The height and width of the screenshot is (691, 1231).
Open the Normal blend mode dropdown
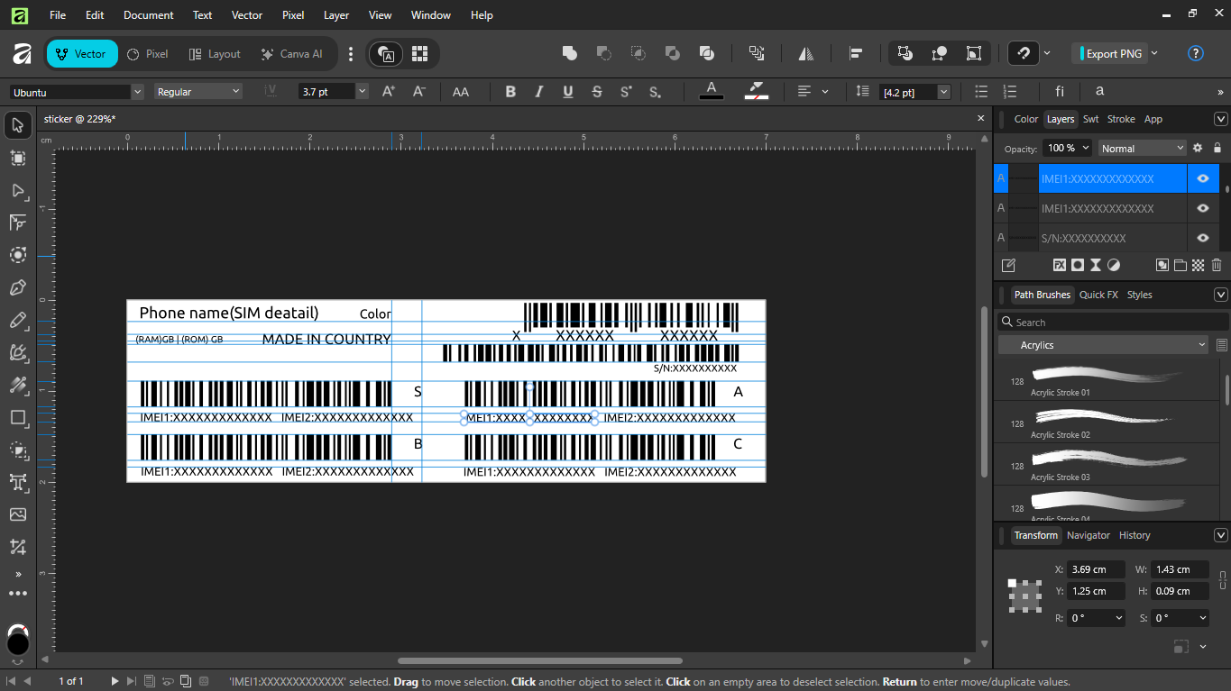point(1142,148)
